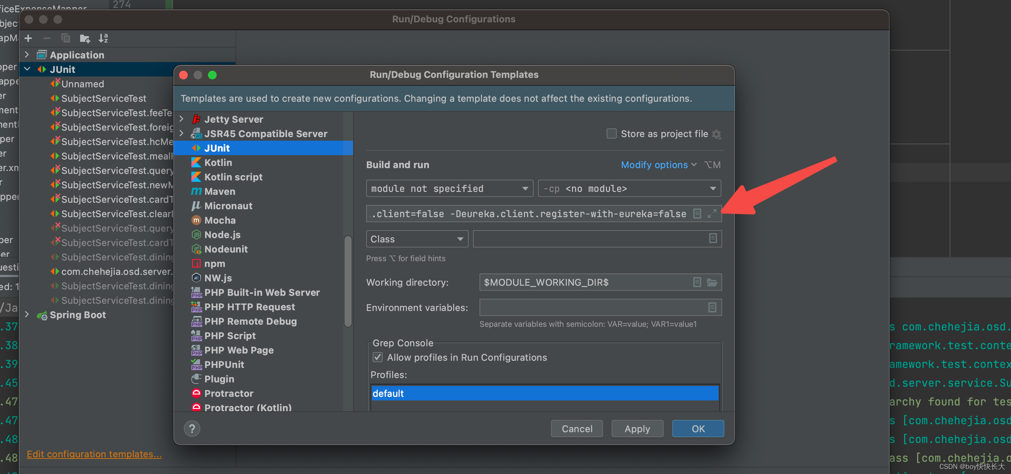The width and height of the screenshot is (1011, 474).
Task: Select the Mocha template
Action: coord(263,220)
